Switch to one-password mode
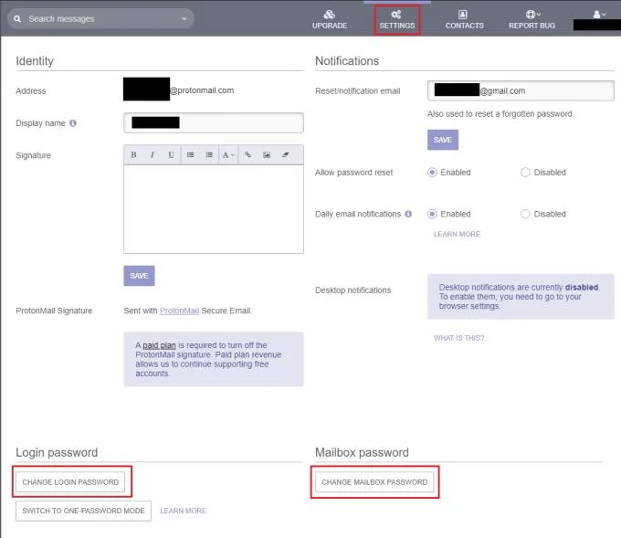 click(83, 511)
